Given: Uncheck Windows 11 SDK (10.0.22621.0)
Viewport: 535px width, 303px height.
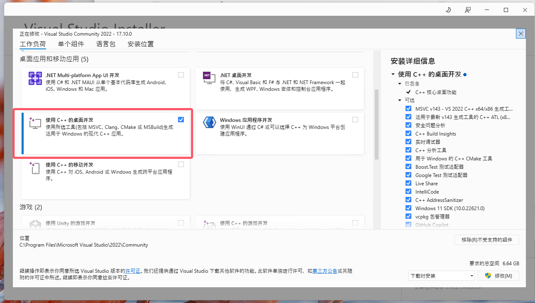Looking at the screenshot, I should [x=408, y=208].
